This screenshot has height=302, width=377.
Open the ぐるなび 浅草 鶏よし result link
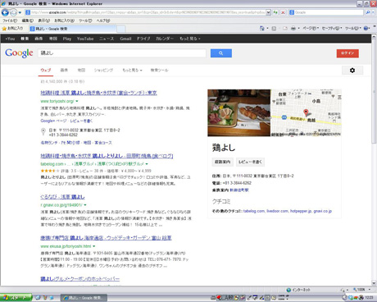tap(62, 197)
